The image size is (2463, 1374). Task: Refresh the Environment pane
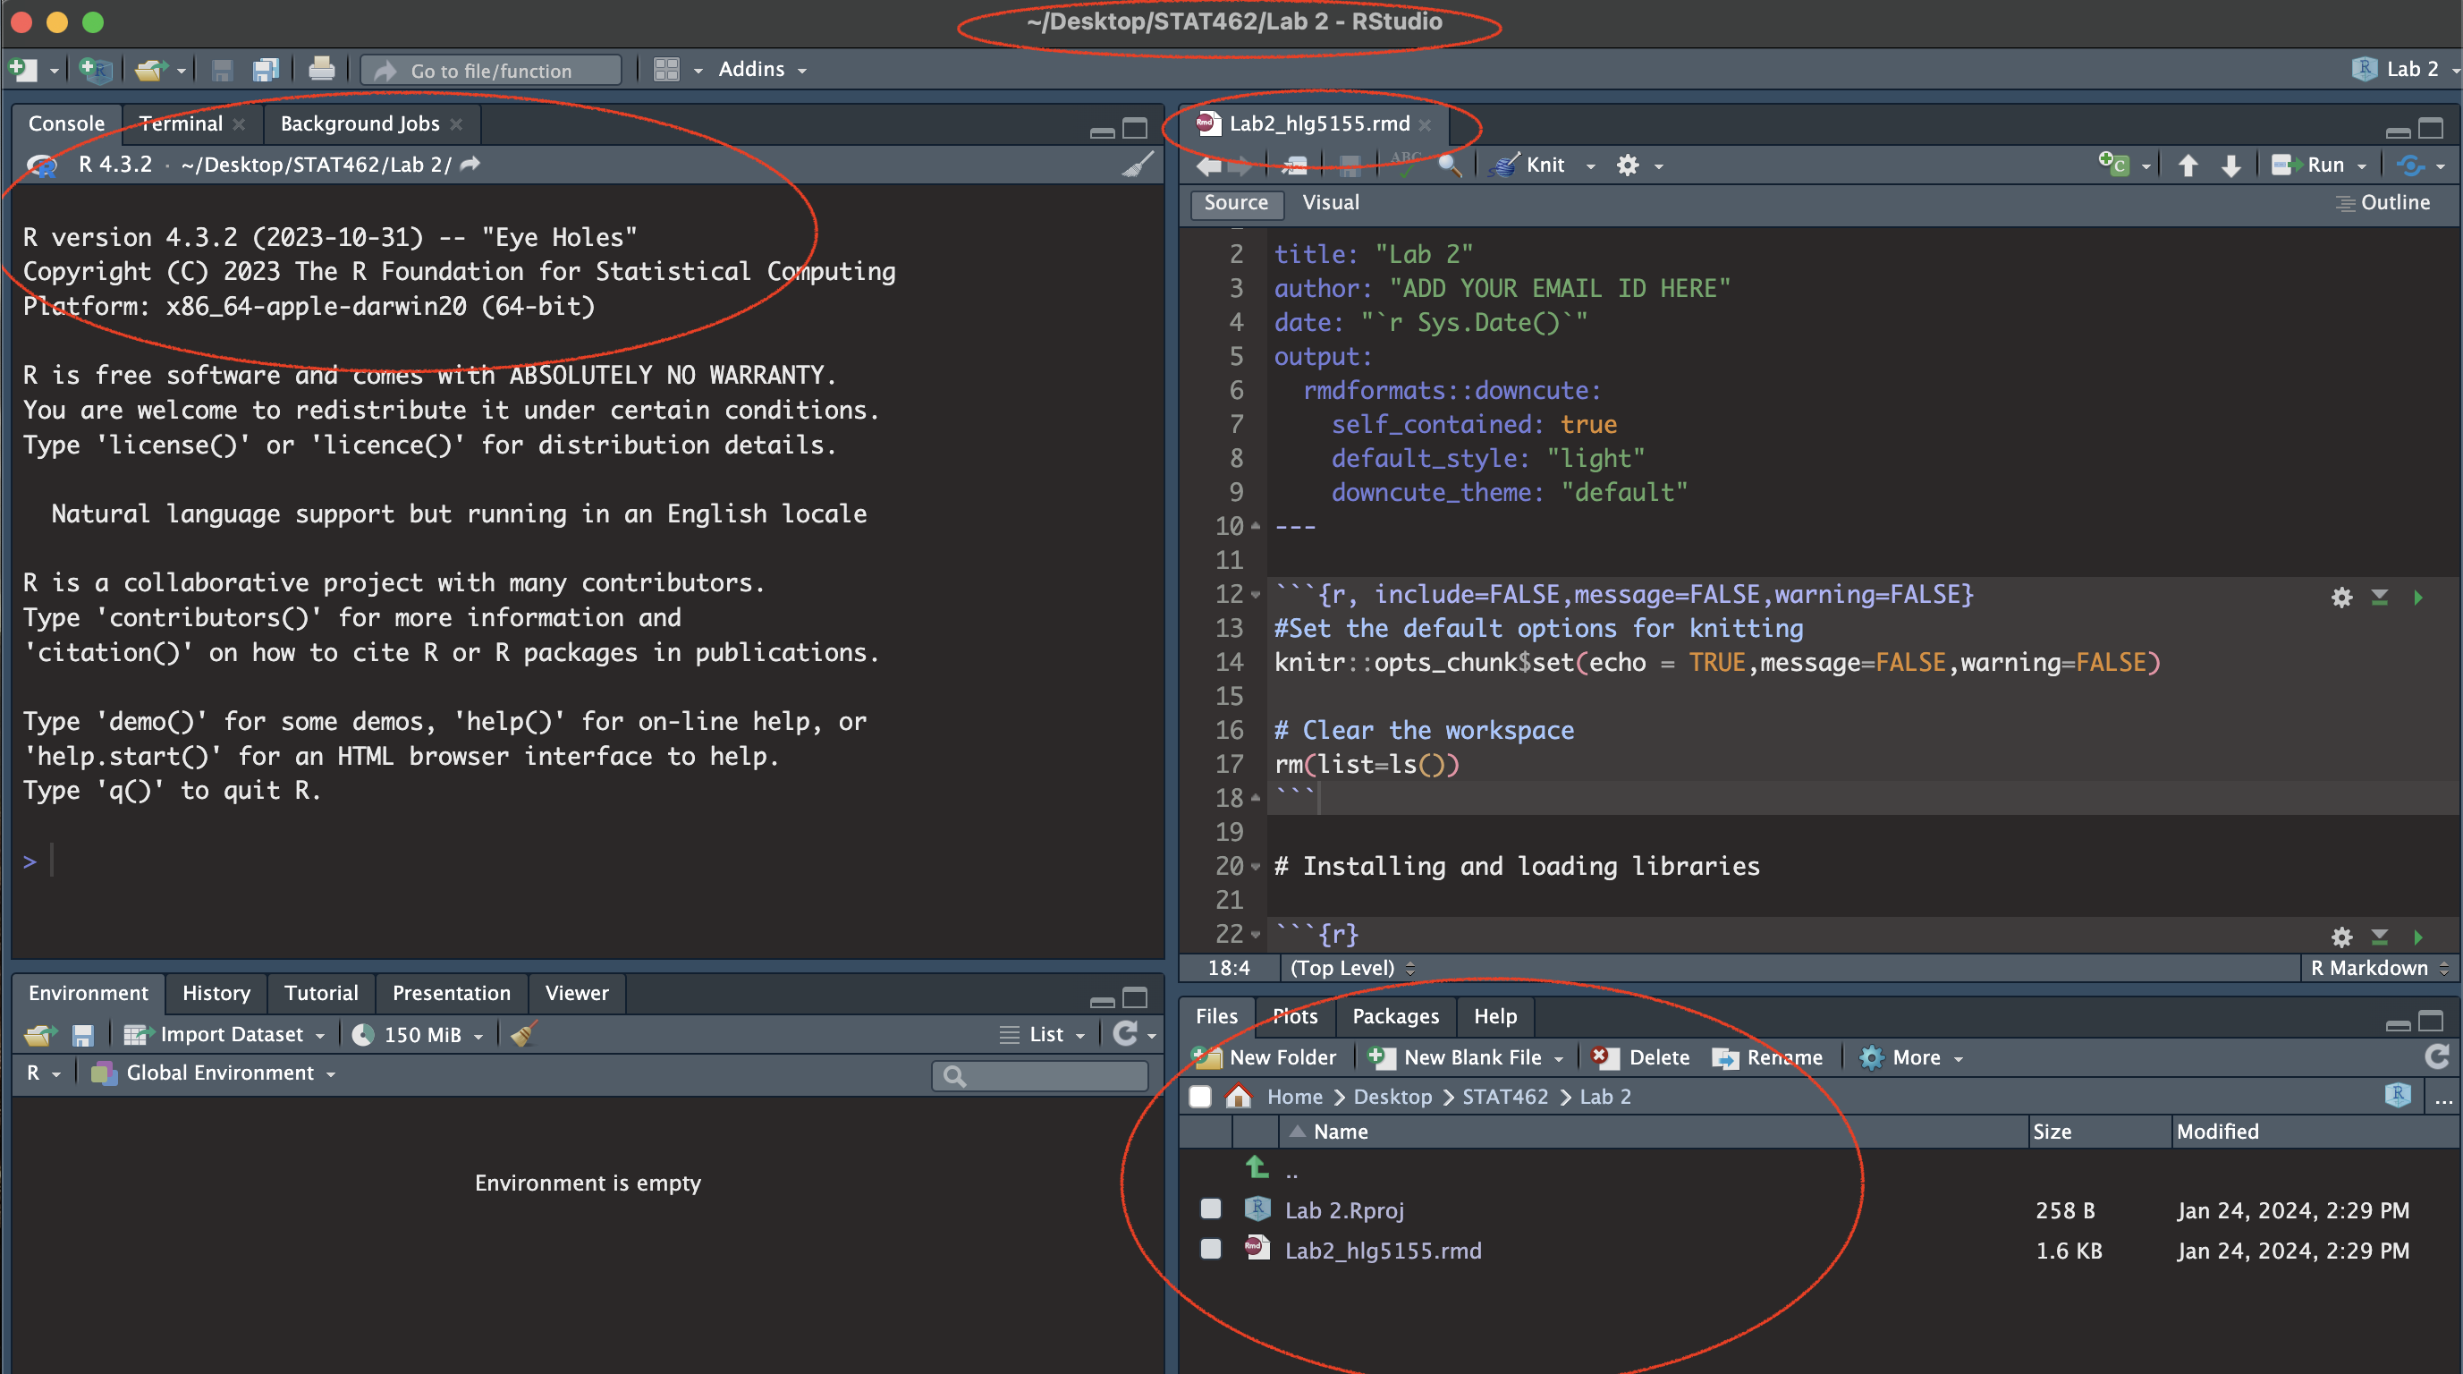pyautogui.click(x=1125, y=1033)
